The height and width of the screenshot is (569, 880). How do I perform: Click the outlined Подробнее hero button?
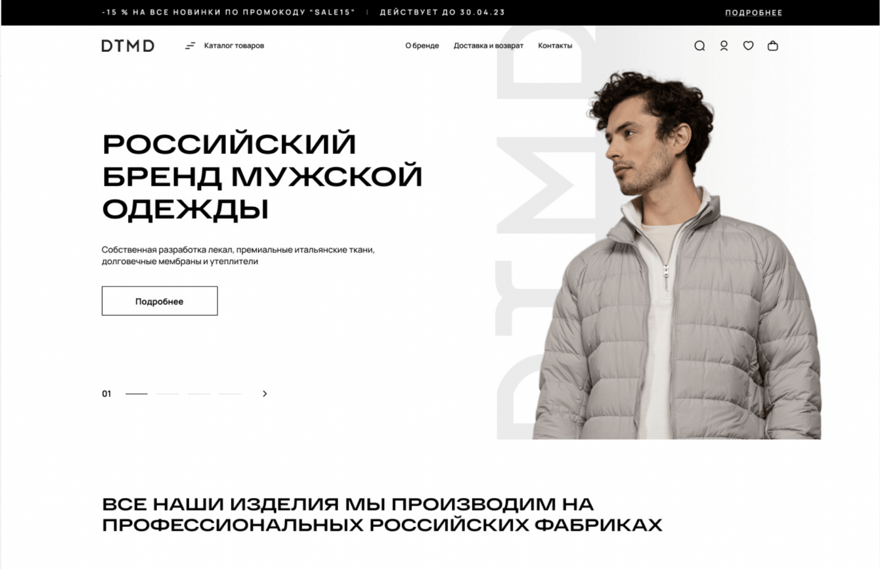pyautogui.click(x=160, y=301)
